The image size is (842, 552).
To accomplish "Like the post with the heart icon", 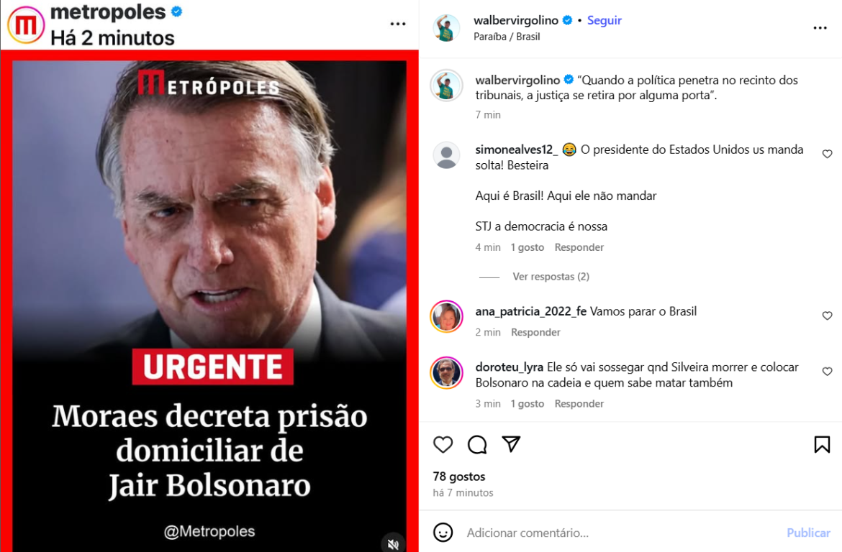I will 443,444.
